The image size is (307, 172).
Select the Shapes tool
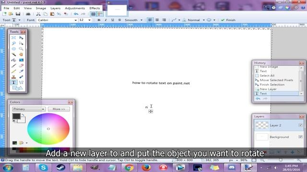point(17,88)
